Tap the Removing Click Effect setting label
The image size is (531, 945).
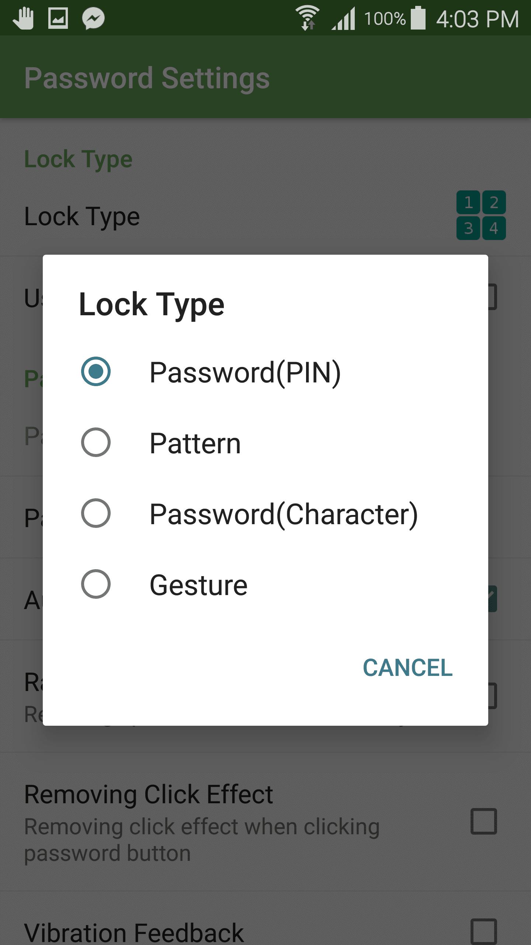[148, 794]
